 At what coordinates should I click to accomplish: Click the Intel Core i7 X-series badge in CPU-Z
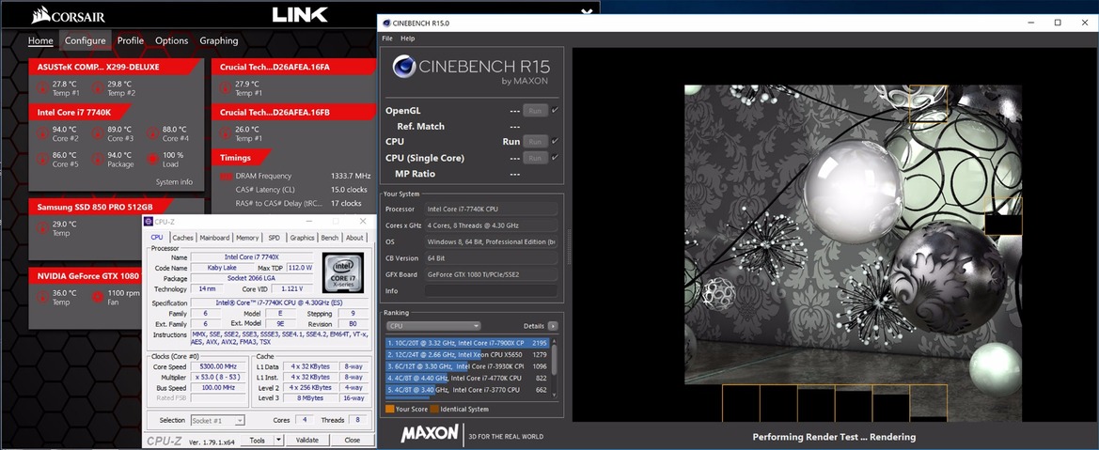[342, 273]
